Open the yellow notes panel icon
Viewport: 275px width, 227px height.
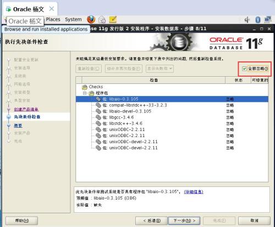coord(113,19)
